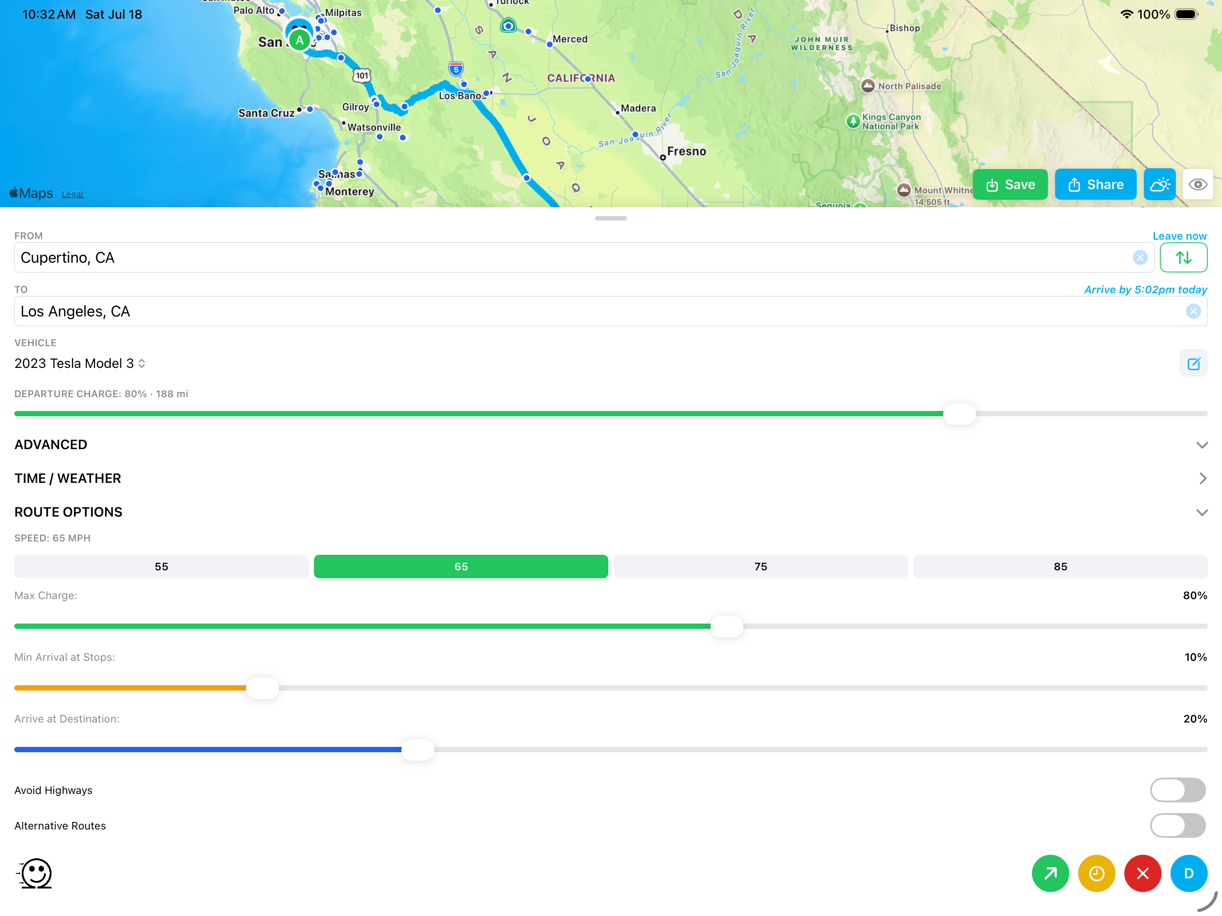Enable Alternative Routes switch
Screen dimensions: 1222x916
coord(1178,825)
